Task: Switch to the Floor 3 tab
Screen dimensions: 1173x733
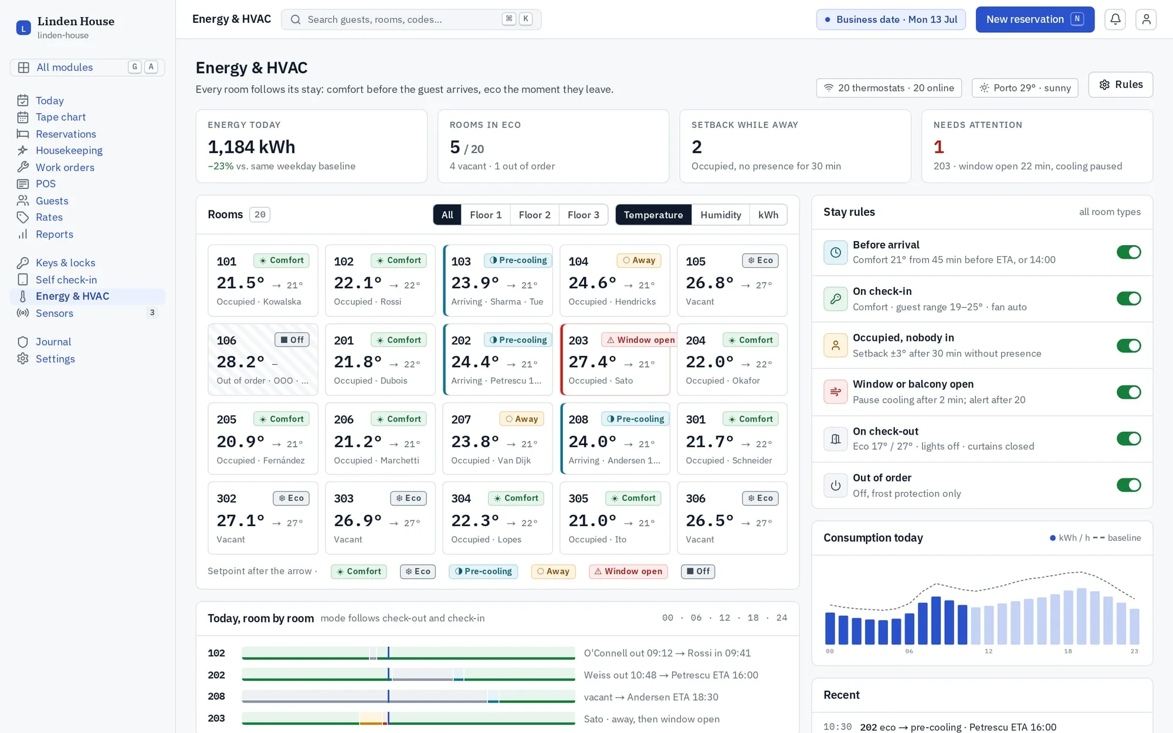Action: click(x=583, y=215)
